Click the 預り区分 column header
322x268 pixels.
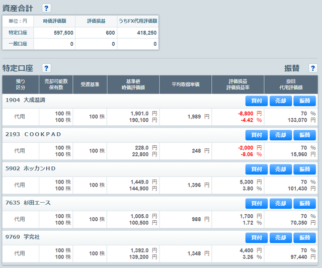pos(21,84)
